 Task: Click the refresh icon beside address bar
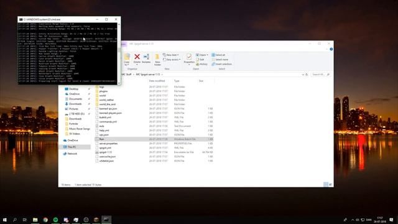(307, 75)
